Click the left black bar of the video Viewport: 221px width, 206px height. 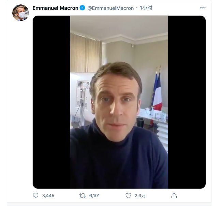click(x=51, y=102)
